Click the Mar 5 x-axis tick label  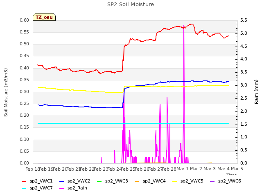tap(237, 169)
